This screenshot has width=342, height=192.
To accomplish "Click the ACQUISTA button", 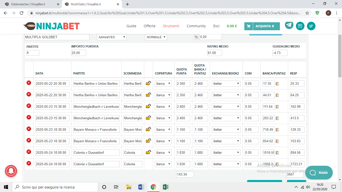I will pyautogui.click(x=266, y=26).
